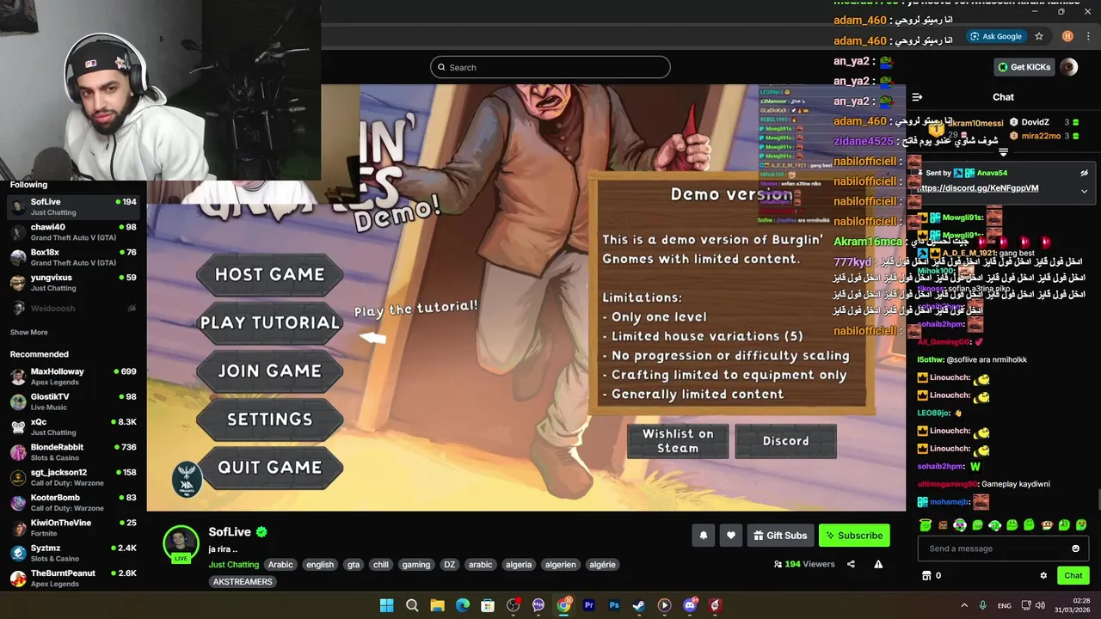Open File Explorer from the taskbar
Screen dimensions: 1101x619
(437, 605)
